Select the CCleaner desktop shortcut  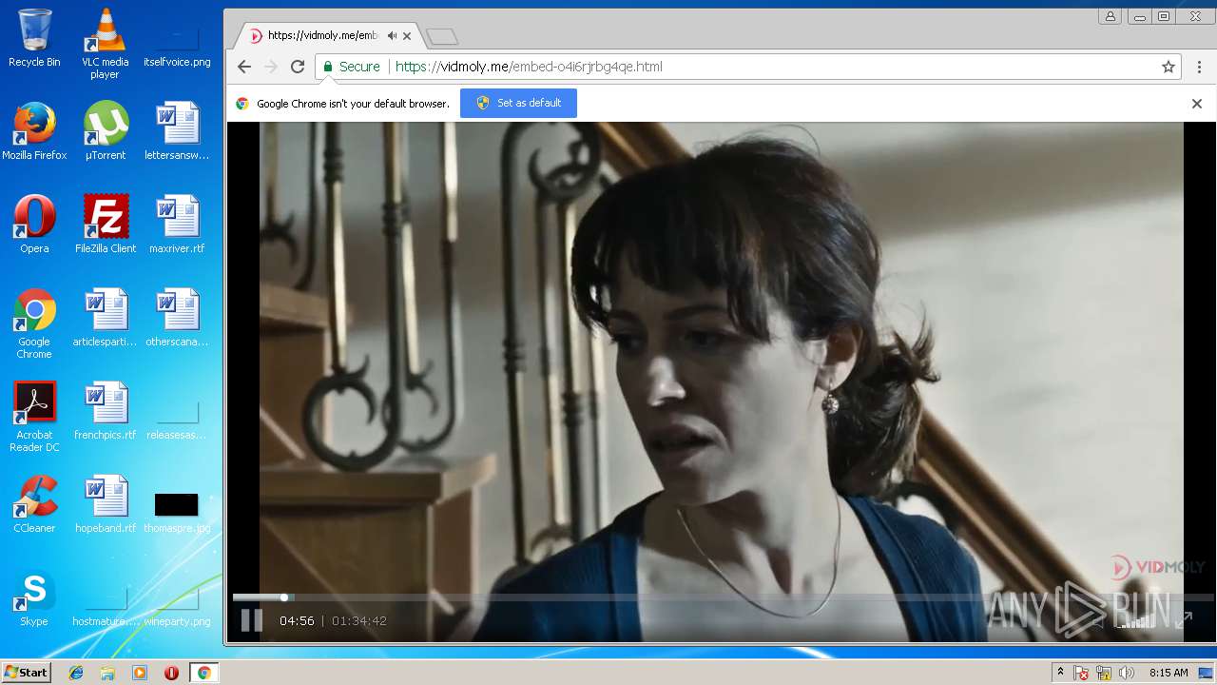(34, 504)
